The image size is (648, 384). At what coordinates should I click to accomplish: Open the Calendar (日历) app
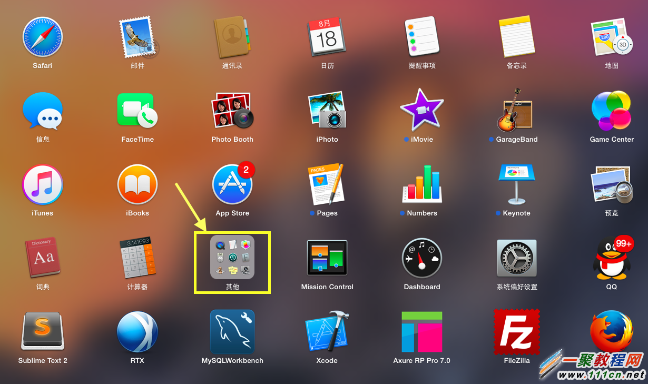[x=327, y=37]
